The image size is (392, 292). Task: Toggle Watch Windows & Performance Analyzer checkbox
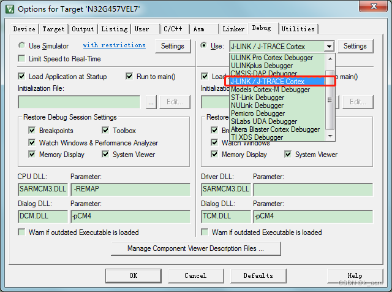32,142
